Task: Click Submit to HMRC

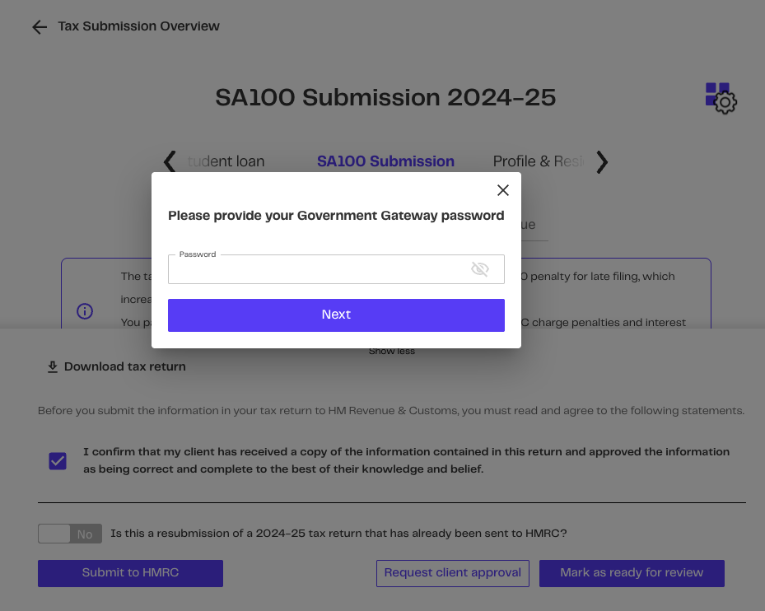Action: 130,573
